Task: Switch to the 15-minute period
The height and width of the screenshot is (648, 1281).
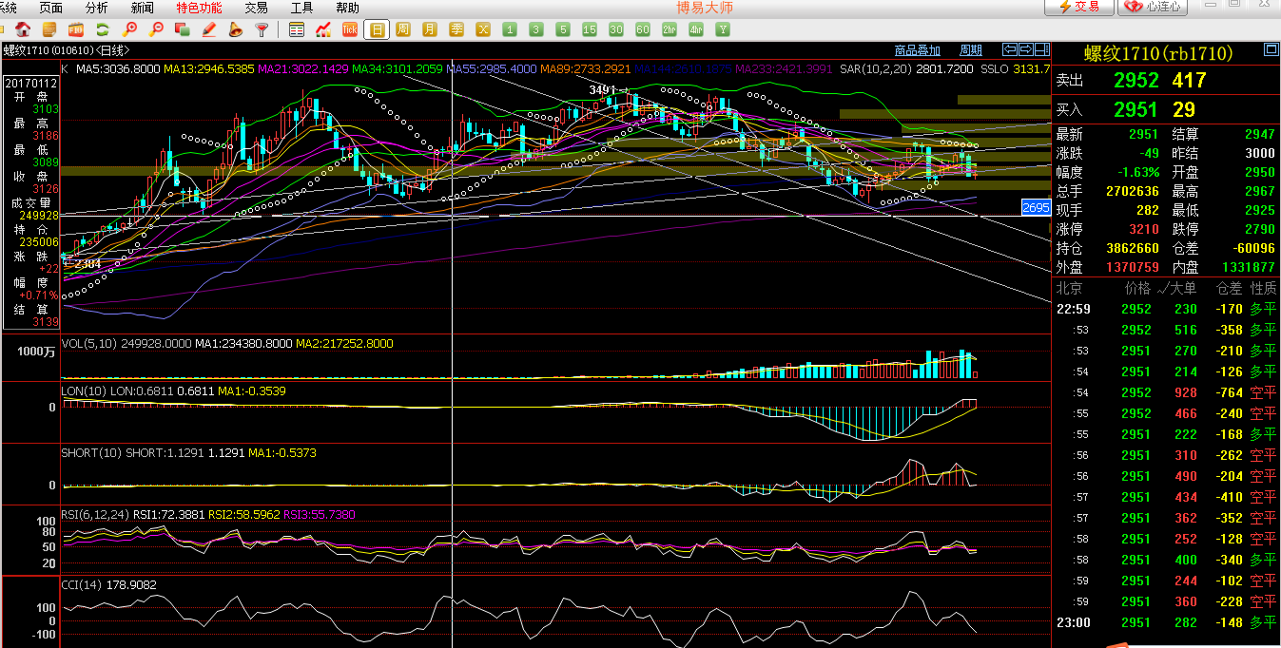Action: pos(590,29)
